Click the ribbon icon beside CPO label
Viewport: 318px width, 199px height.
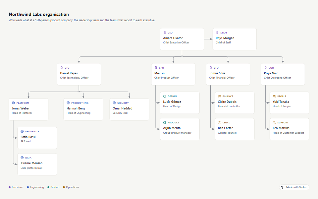click(156, 68)
